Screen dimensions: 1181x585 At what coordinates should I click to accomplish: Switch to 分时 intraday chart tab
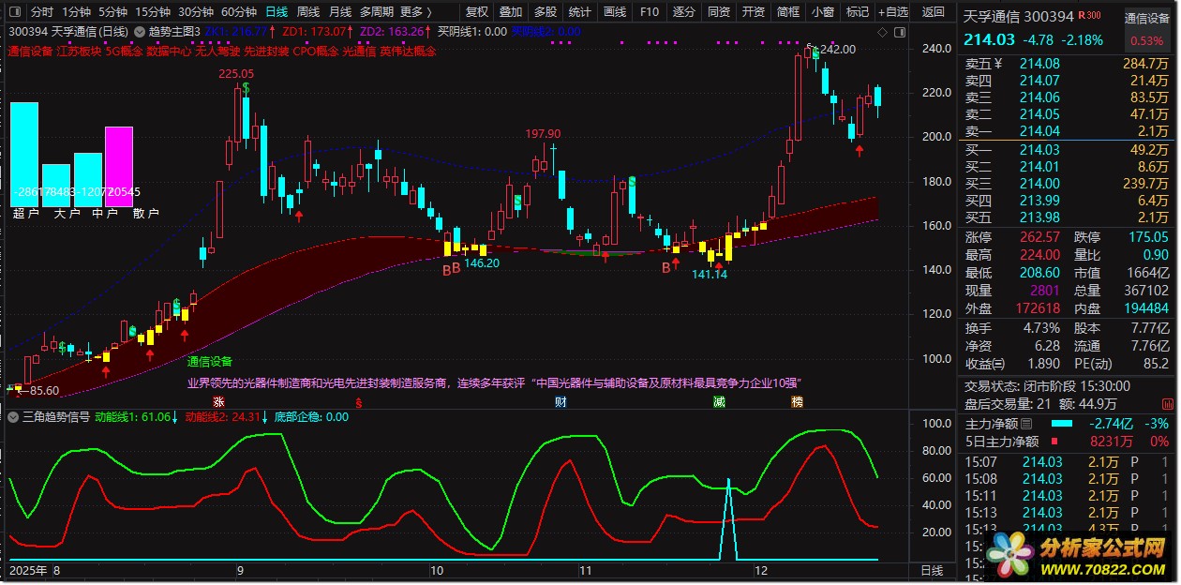[x=42, y=12]
